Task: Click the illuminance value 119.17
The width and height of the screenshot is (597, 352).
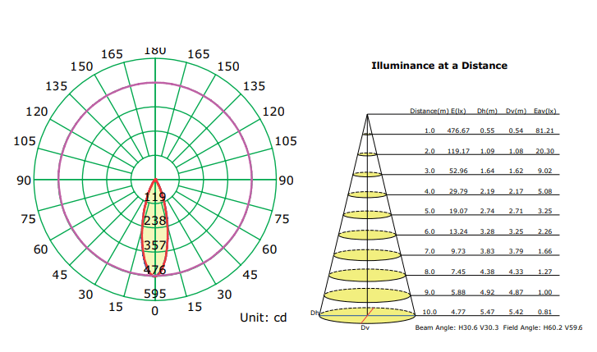Action: coord(458,151)
